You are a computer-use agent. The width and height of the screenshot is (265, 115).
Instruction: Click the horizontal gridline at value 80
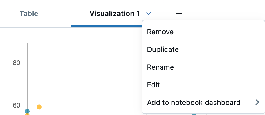(83, 63)
